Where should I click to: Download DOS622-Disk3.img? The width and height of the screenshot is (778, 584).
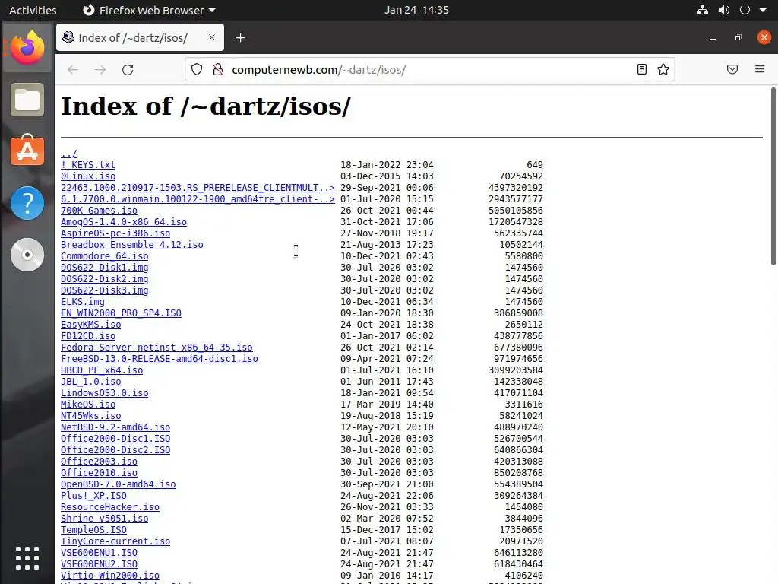tap(104, 290)
